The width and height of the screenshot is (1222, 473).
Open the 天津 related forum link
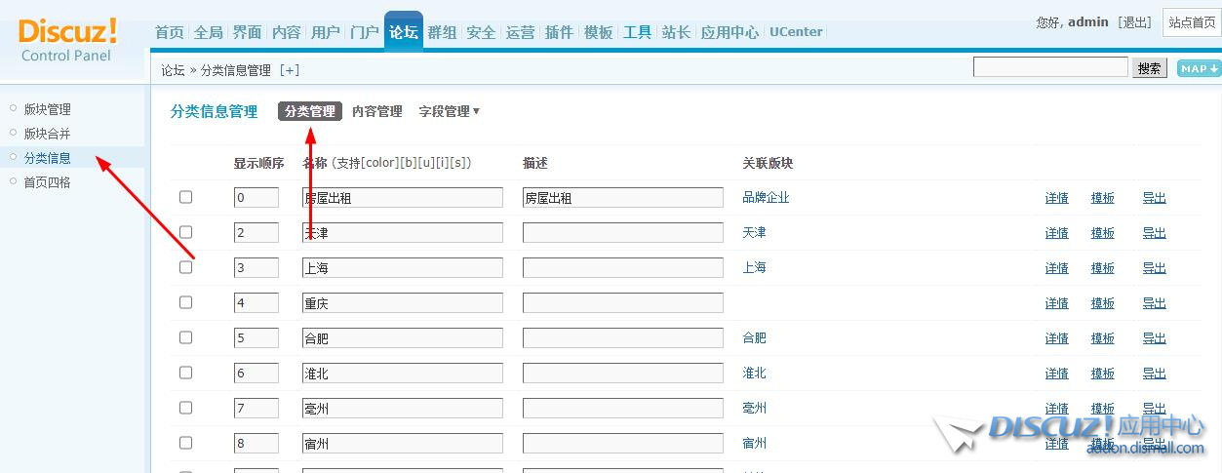[x=754, y=232]
